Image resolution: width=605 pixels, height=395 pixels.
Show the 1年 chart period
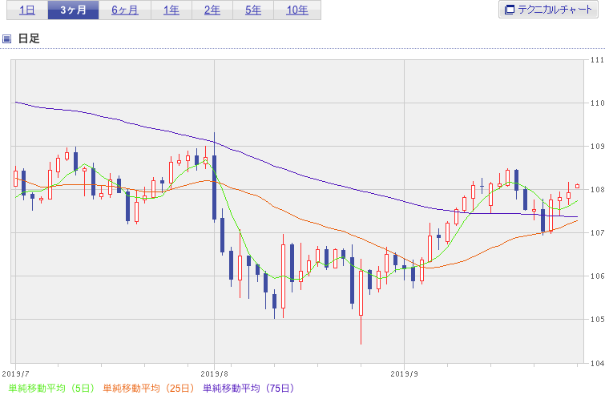point(171,10)
